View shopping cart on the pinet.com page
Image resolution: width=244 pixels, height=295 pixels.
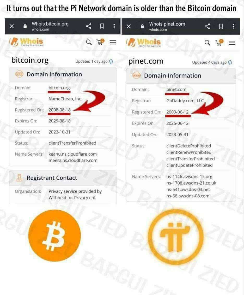pyautogui.click(x=219, y=43)
